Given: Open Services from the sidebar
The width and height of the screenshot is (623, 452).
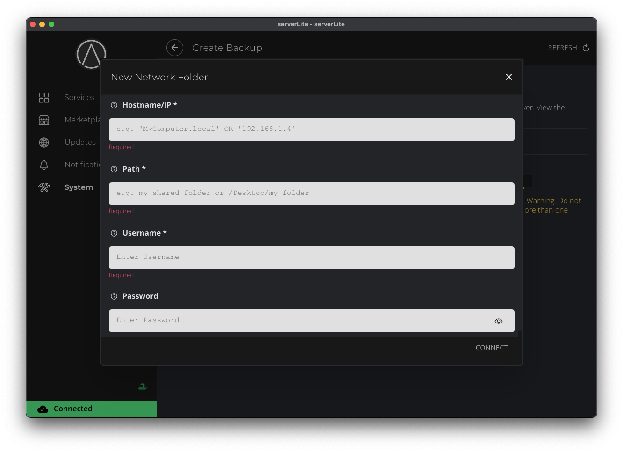Looking at the screenshot, I should click(x=79, y=97).
